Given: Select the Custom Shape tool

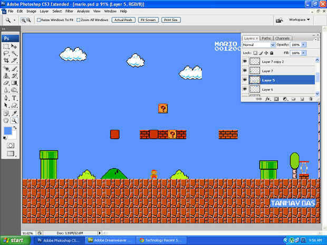Looking at the screenshot, I should (14, 105).
